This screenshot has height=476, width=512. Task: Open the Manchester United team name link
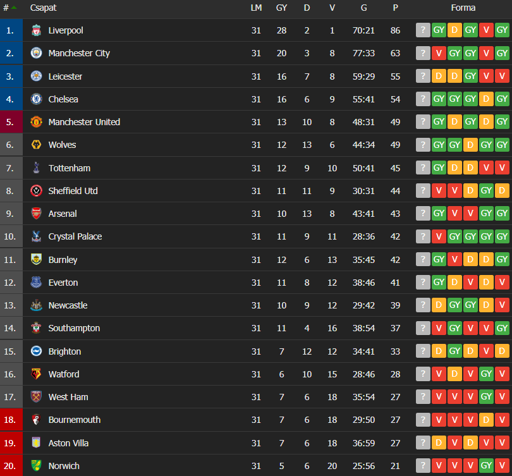(84, 122)
